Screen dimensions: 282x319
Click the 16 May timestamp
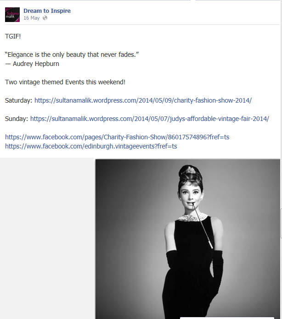click(x=31, y=18)
